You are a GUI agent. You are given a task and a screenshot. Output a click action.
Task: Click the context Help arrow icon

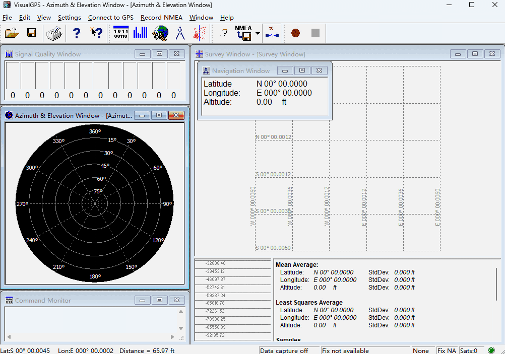click(x=96, y=33)
